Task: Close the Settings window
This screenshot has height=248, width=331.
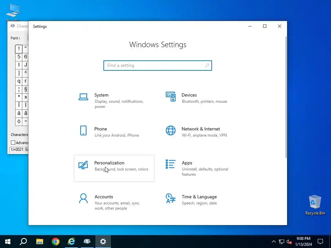Action: click(280, 26)
